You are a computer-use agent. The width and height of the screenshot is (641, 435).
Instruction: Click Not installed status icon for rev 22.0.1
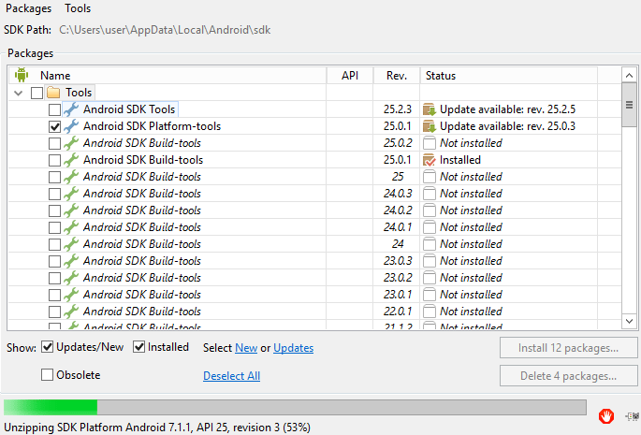(x=430, y=312)
